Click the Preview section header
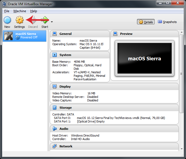The image size is (186, 159). [x=145, y=34]
